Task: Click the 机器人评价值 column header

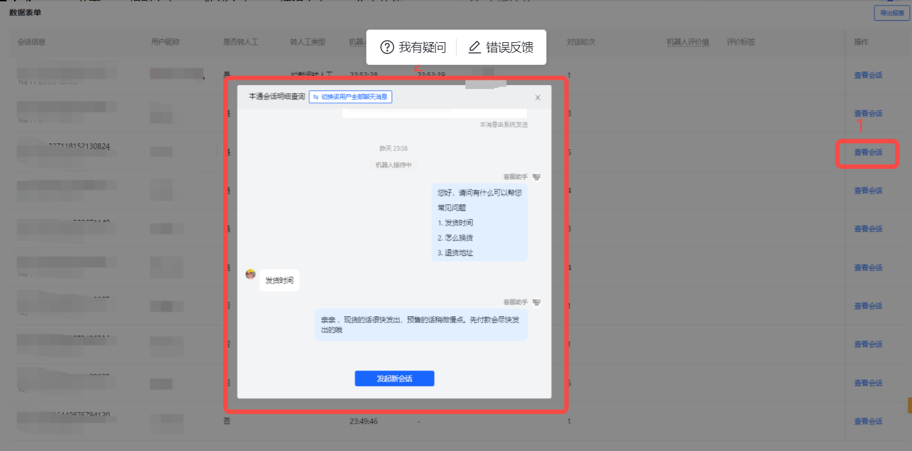Action: (687, 42)
